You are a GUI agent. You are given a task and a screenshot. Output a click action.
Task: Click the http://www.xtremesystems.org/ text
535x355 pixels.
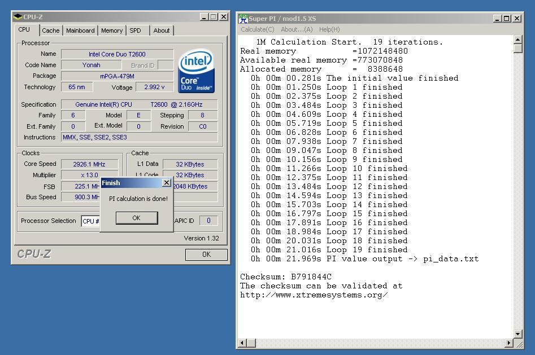(x=314, y=295)
